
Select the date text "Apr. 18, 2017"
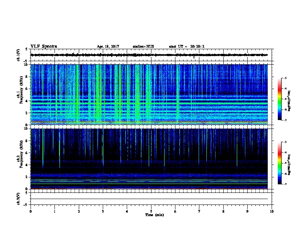(108, 46)
